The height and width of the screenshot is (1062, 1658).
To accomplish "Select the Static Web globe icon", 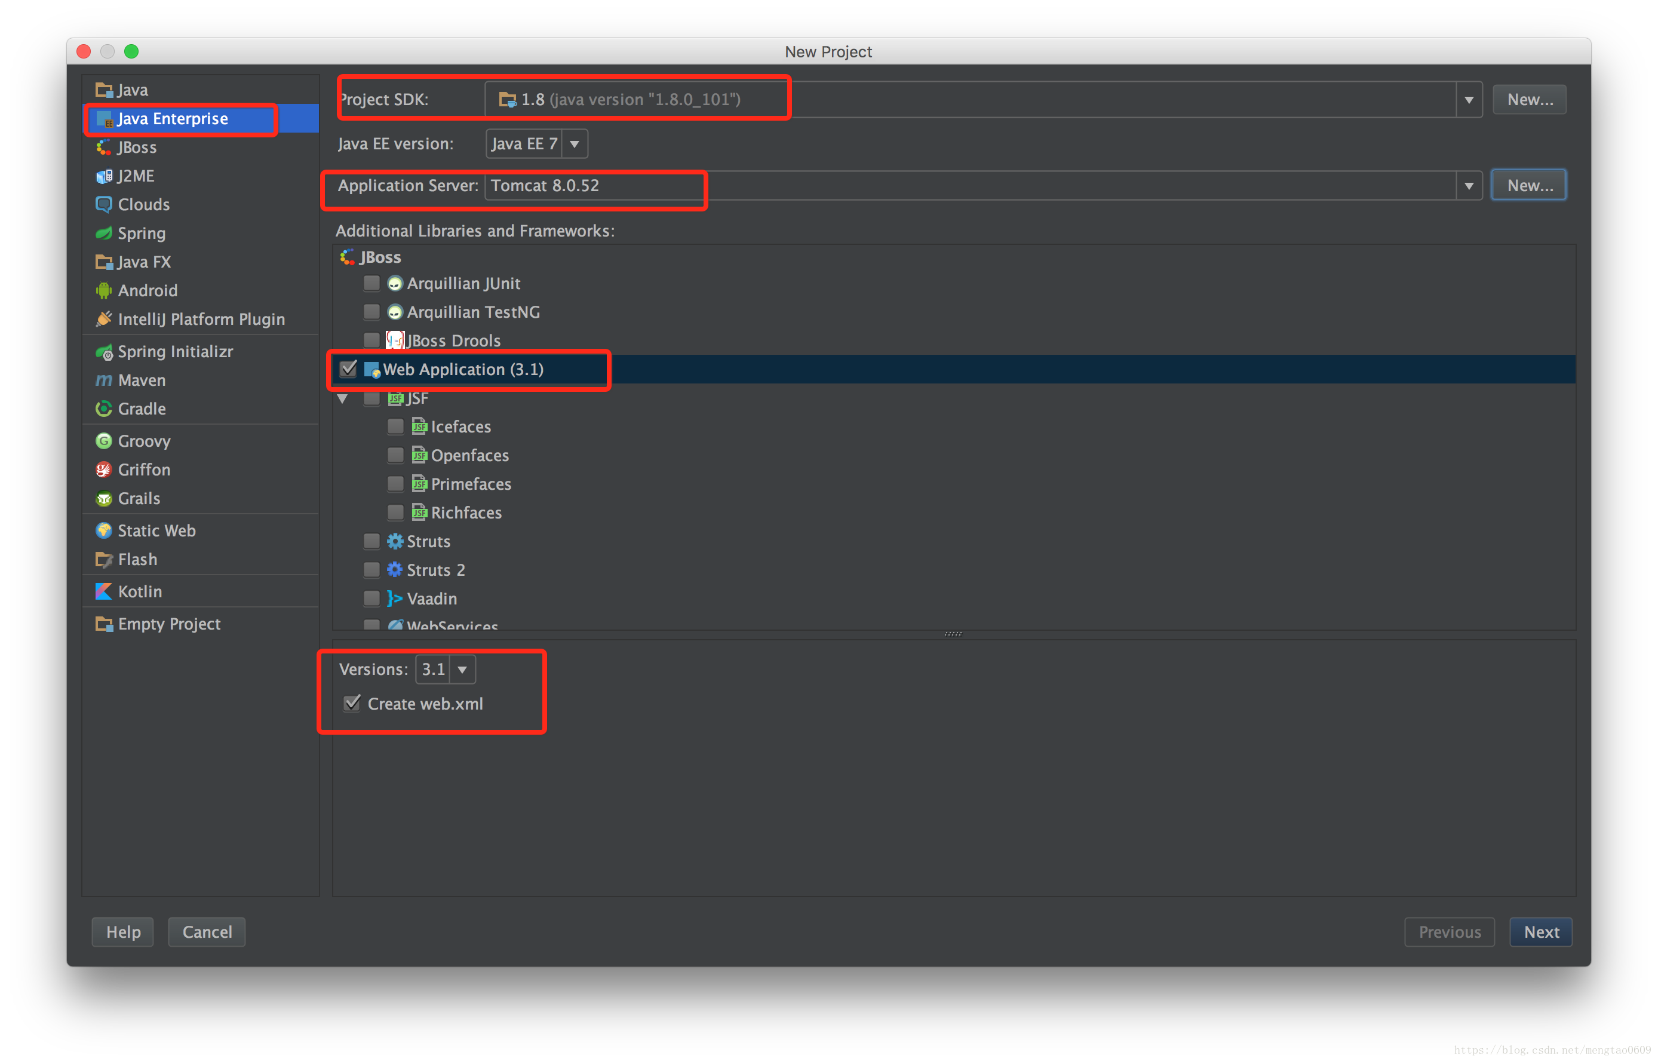I will tap(104, 531).
